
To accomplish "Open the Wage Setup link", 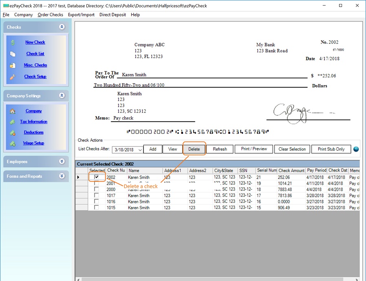I will (x=33, y=143).
